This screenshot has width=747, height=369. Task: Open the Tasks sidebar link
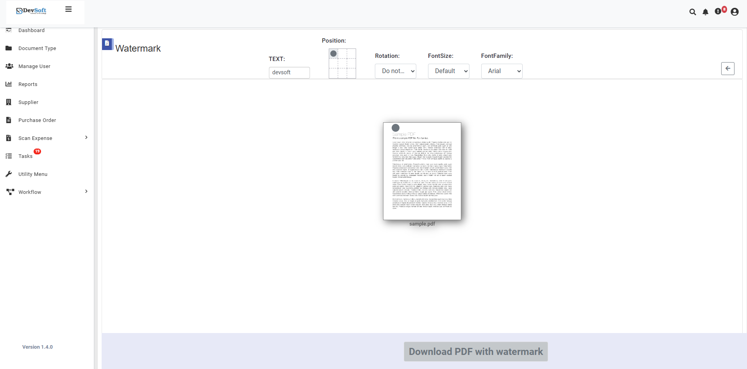coord(25,156)
